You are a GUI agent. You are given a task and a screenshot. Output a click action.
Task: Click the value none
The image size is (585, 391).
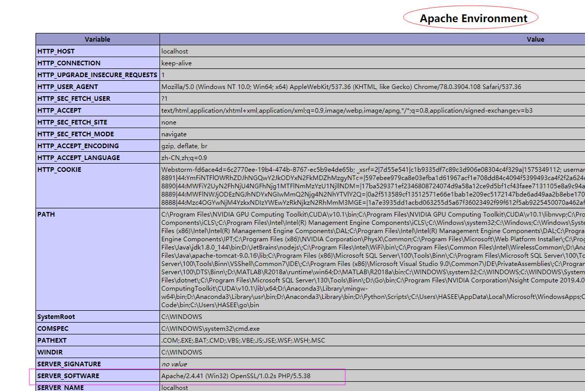[169, 122]
